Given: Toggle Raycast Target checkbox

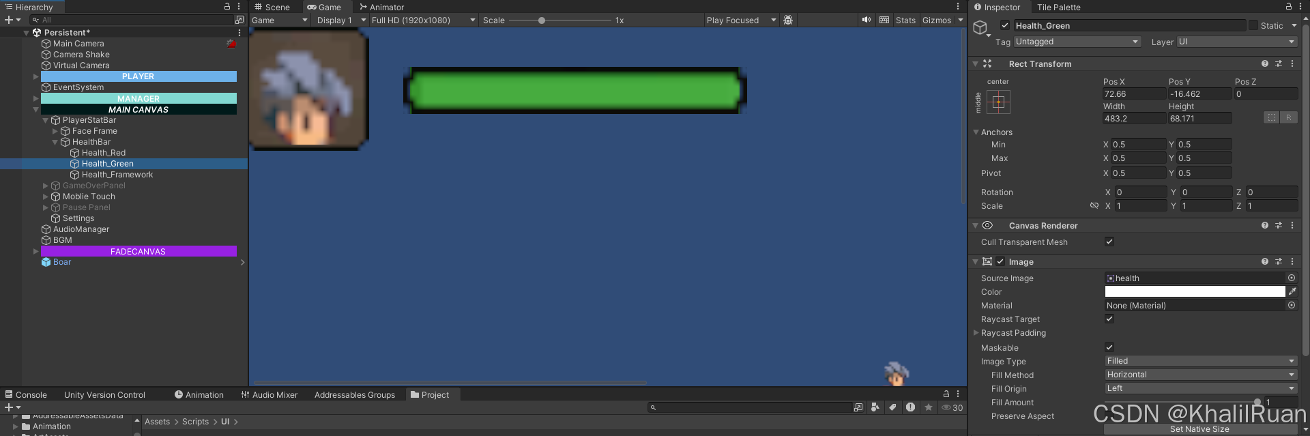Looking at the screenshot, I should point(1109,319).
